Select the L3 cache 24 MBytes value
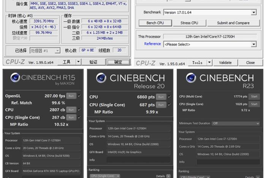Viewport: 266px width, 178px height. point(104,38)
